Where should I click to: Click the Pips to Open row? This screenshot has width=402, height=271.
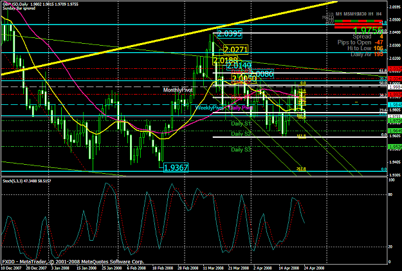pyautogui.click(x=360, y=42)
